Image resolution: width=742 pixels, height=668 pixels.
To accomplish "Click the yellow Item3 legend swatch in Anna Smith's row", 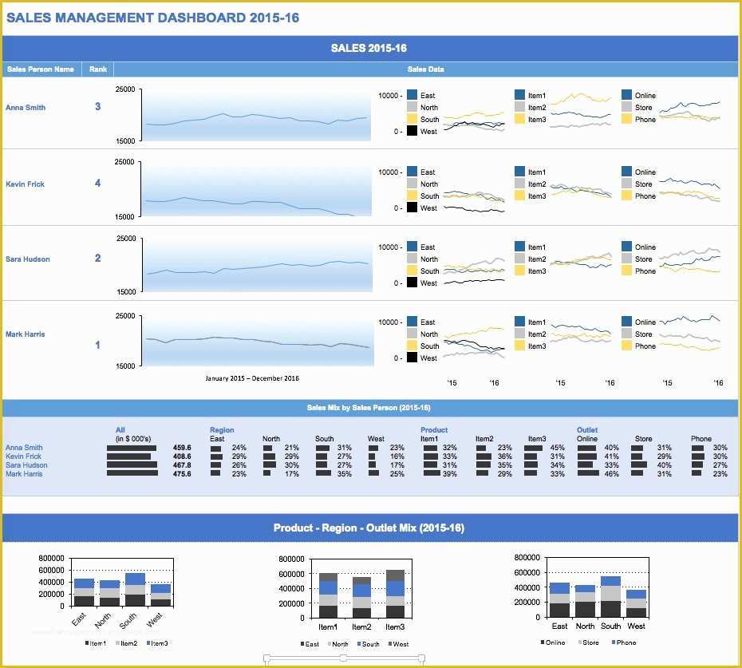I will point(519,119).
